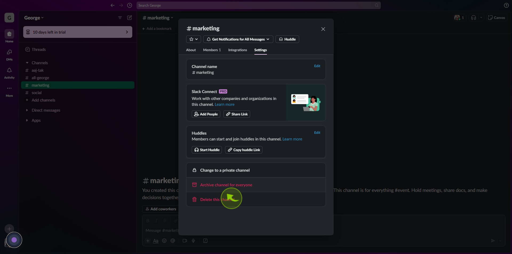The height and width of the screenshot is (254, 512).
Task: Open Huddles Learn more link
Action: (x=292, y=139)
